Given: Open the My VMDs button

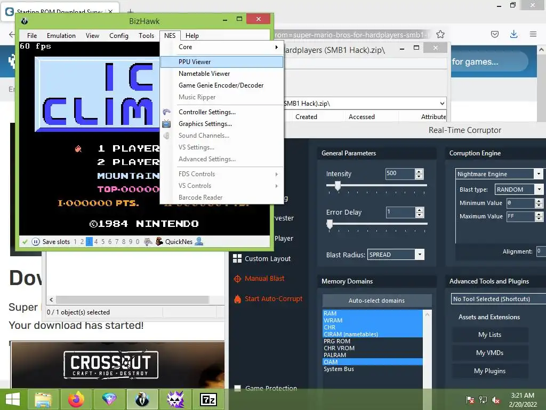Looking at the screenshot, I should point(489,353).
